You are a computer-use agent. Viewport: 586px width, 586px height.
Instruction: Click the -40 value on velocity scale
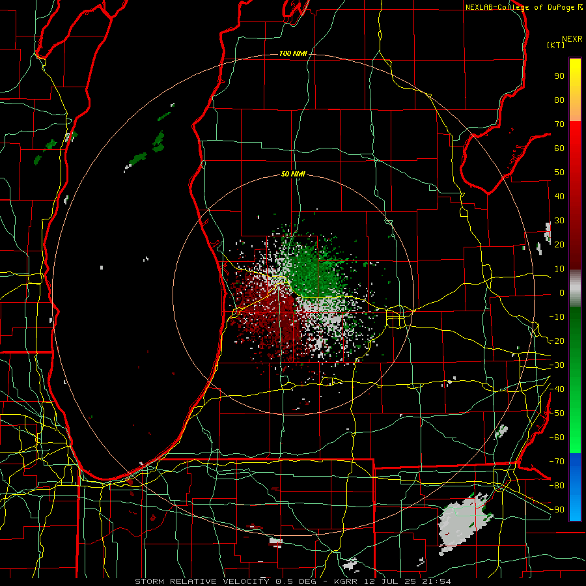(557, 389)
